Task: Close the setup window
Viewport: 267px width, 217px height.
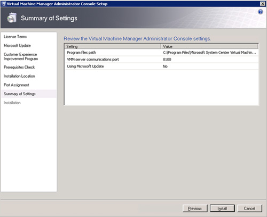Action: coord(263,4)
